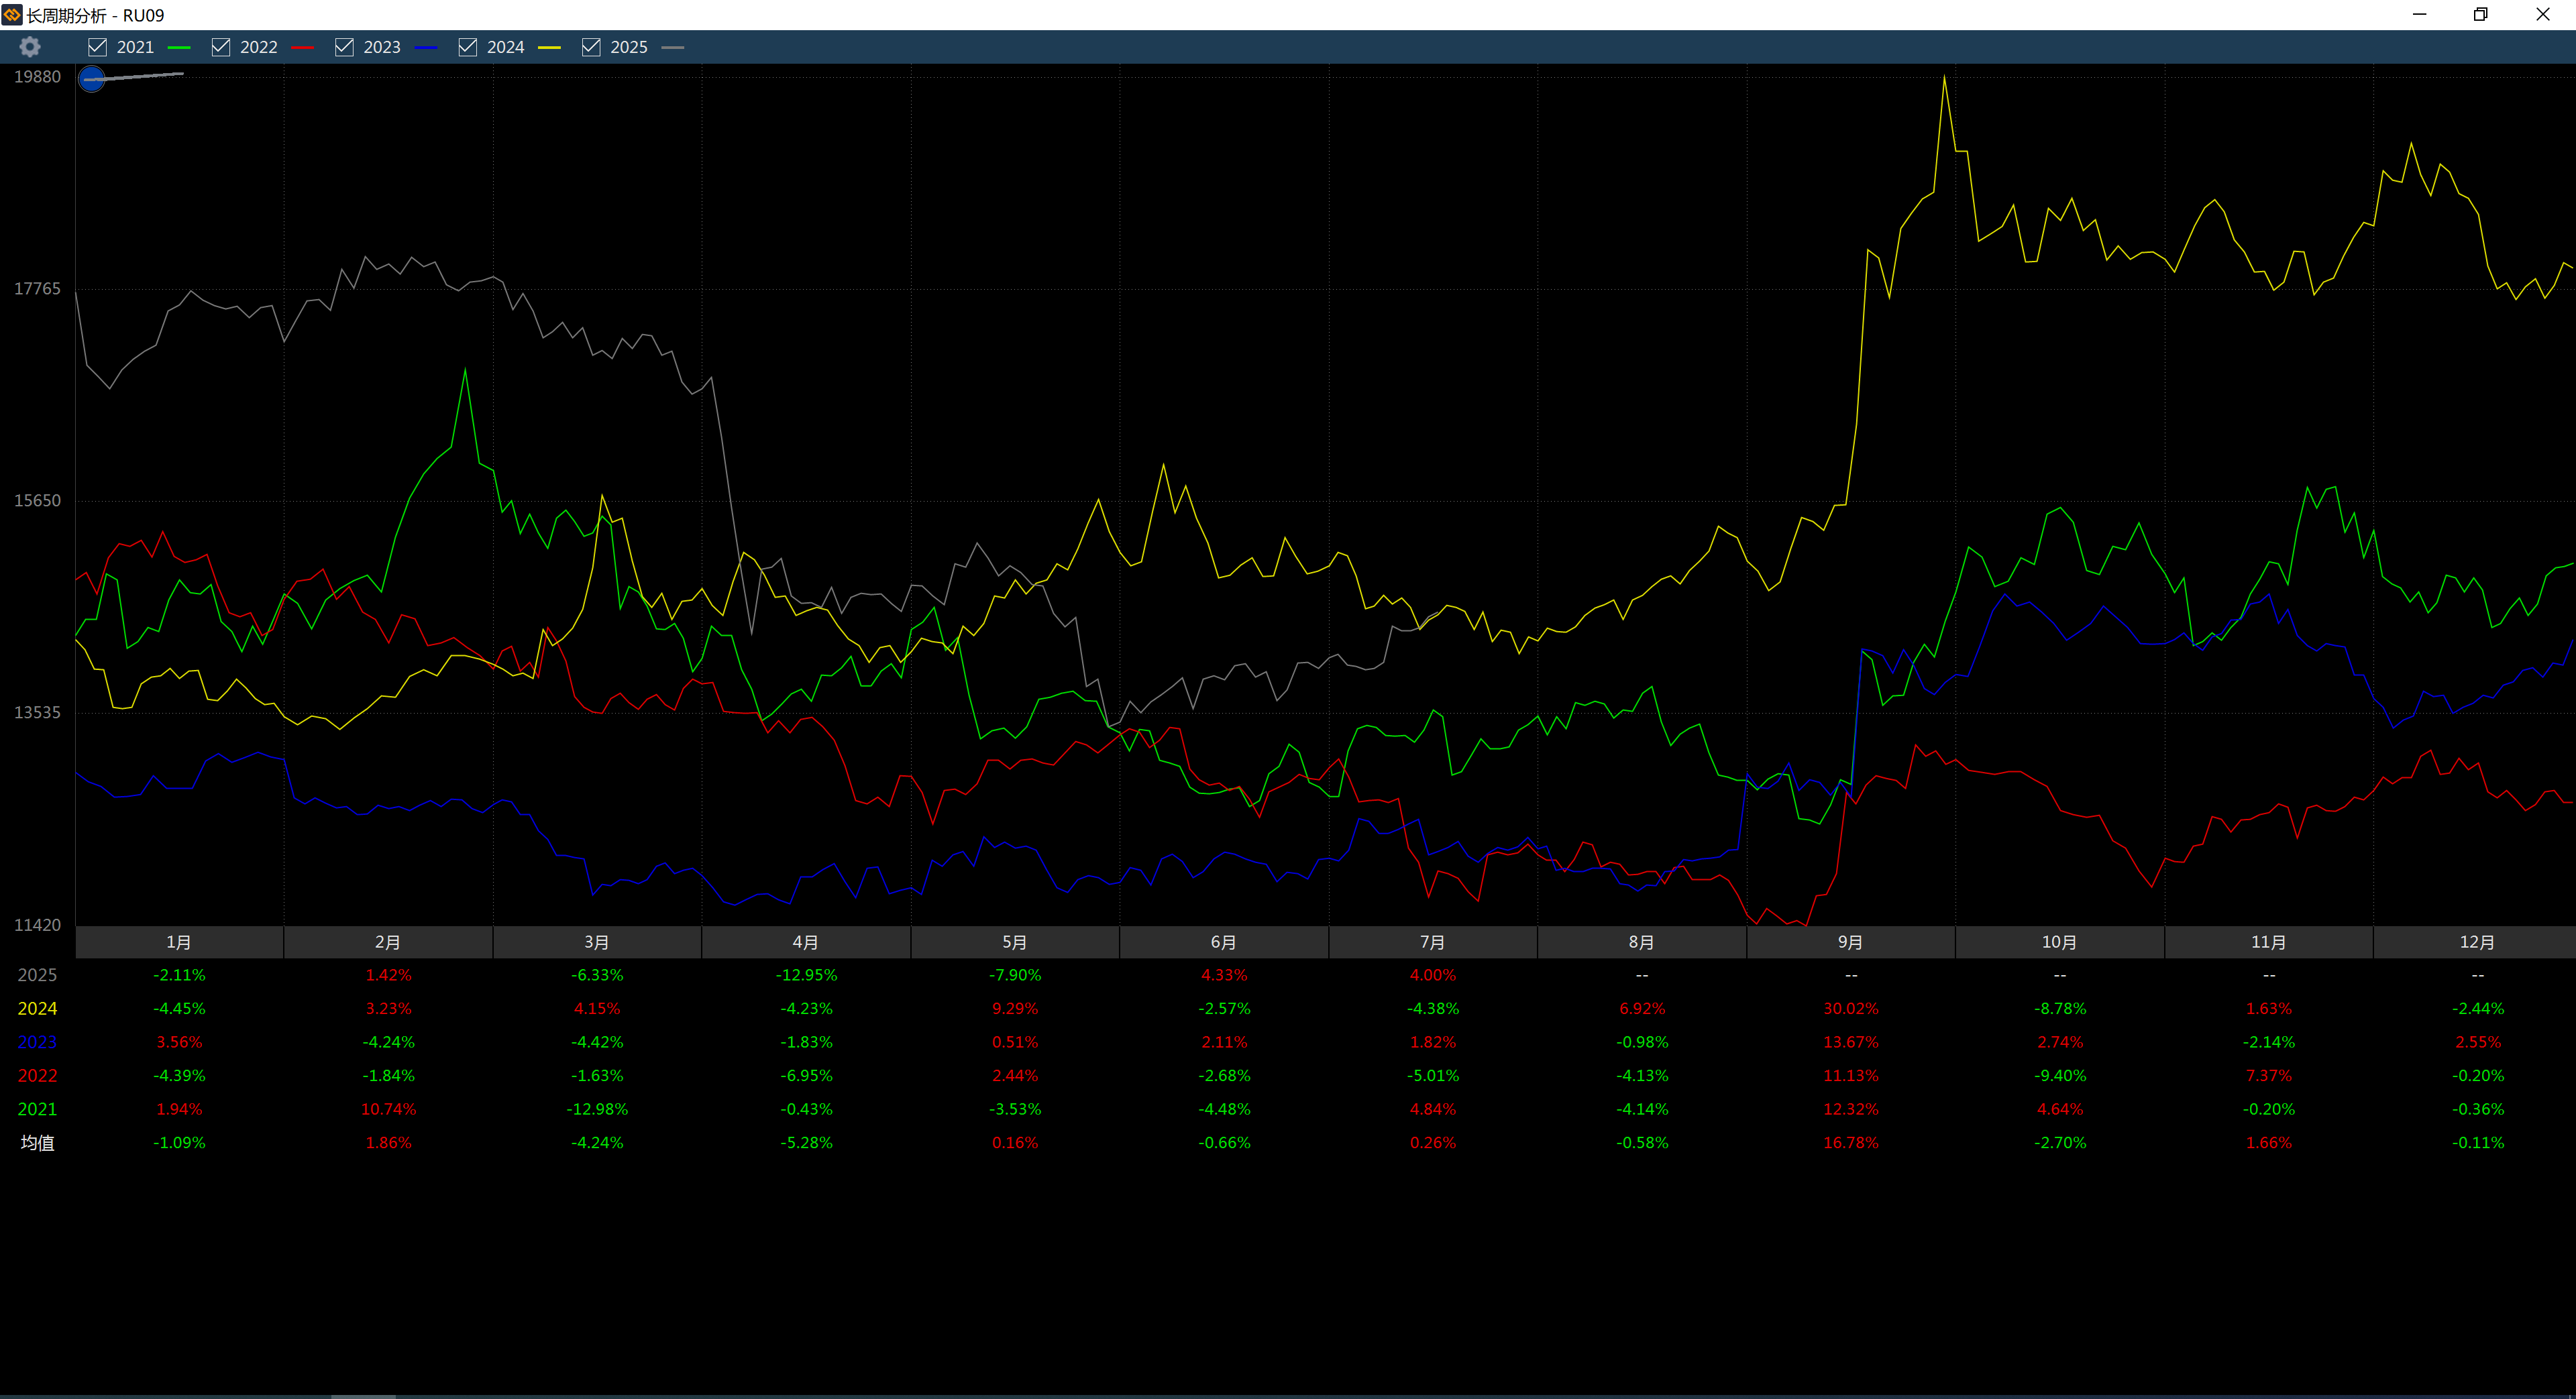Click the 6.92% cell for August 2024
This screenshot has width=2576, height=1399.
coord(1642,1009)
